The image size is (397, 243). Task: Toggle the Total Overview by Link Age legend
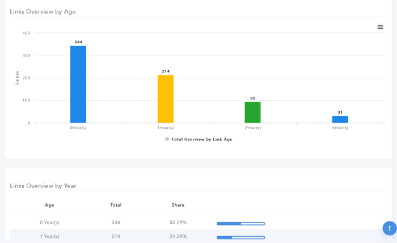click(198, 139)
